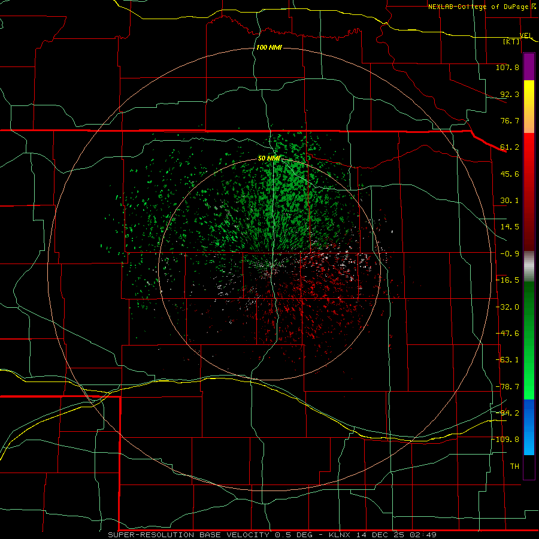
Task: Click the 92.3 legend value
Action: 510,94
